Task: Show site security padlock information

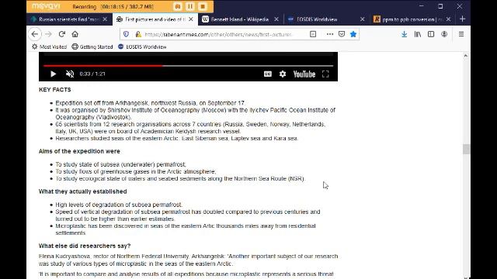Action: click(138, 34)
